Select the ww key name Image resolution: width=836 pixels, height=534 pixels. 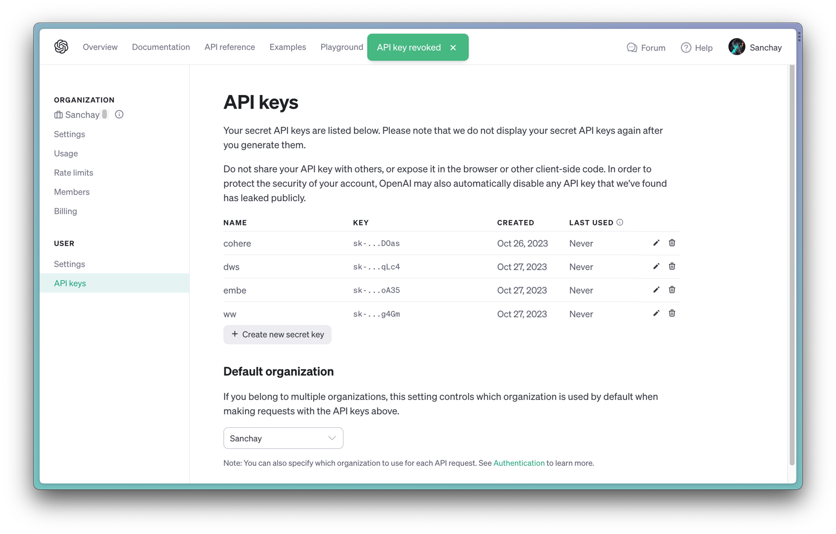pyautogui.click(x=230, y=314)
